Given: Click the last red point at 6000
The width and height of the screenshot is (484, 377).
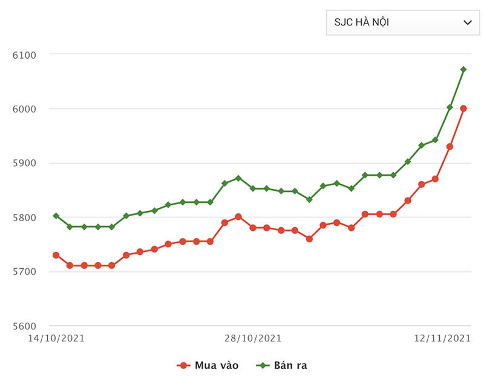Looking at the screenshot, I should 463,109.
